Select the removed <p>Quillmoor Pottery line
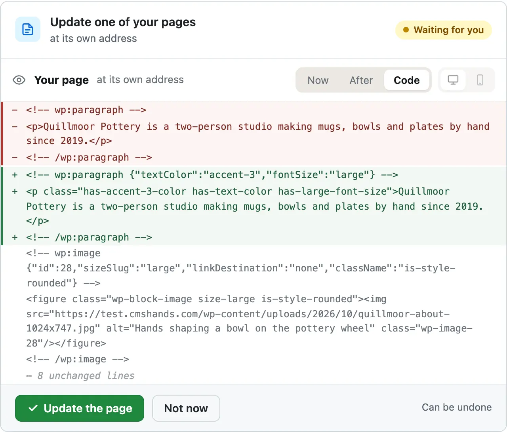This screenshot has height=432, width=507. click(x=254, y=134)
